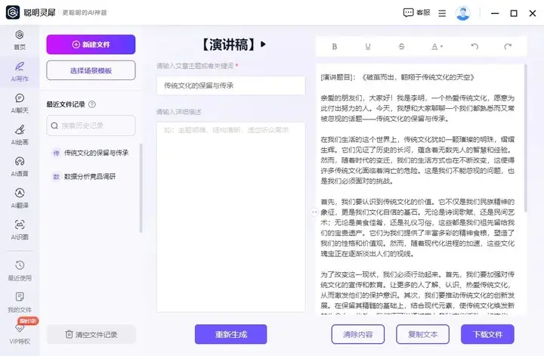This screenshot has width=544, height=356.
Task: Open the font color dropdown
Action: coord(437,46)
